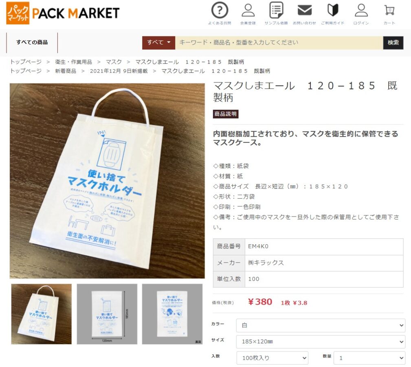
Task: Follow the 衛生・作業用品 breadcrumb link
Action: tap(73, 62)
